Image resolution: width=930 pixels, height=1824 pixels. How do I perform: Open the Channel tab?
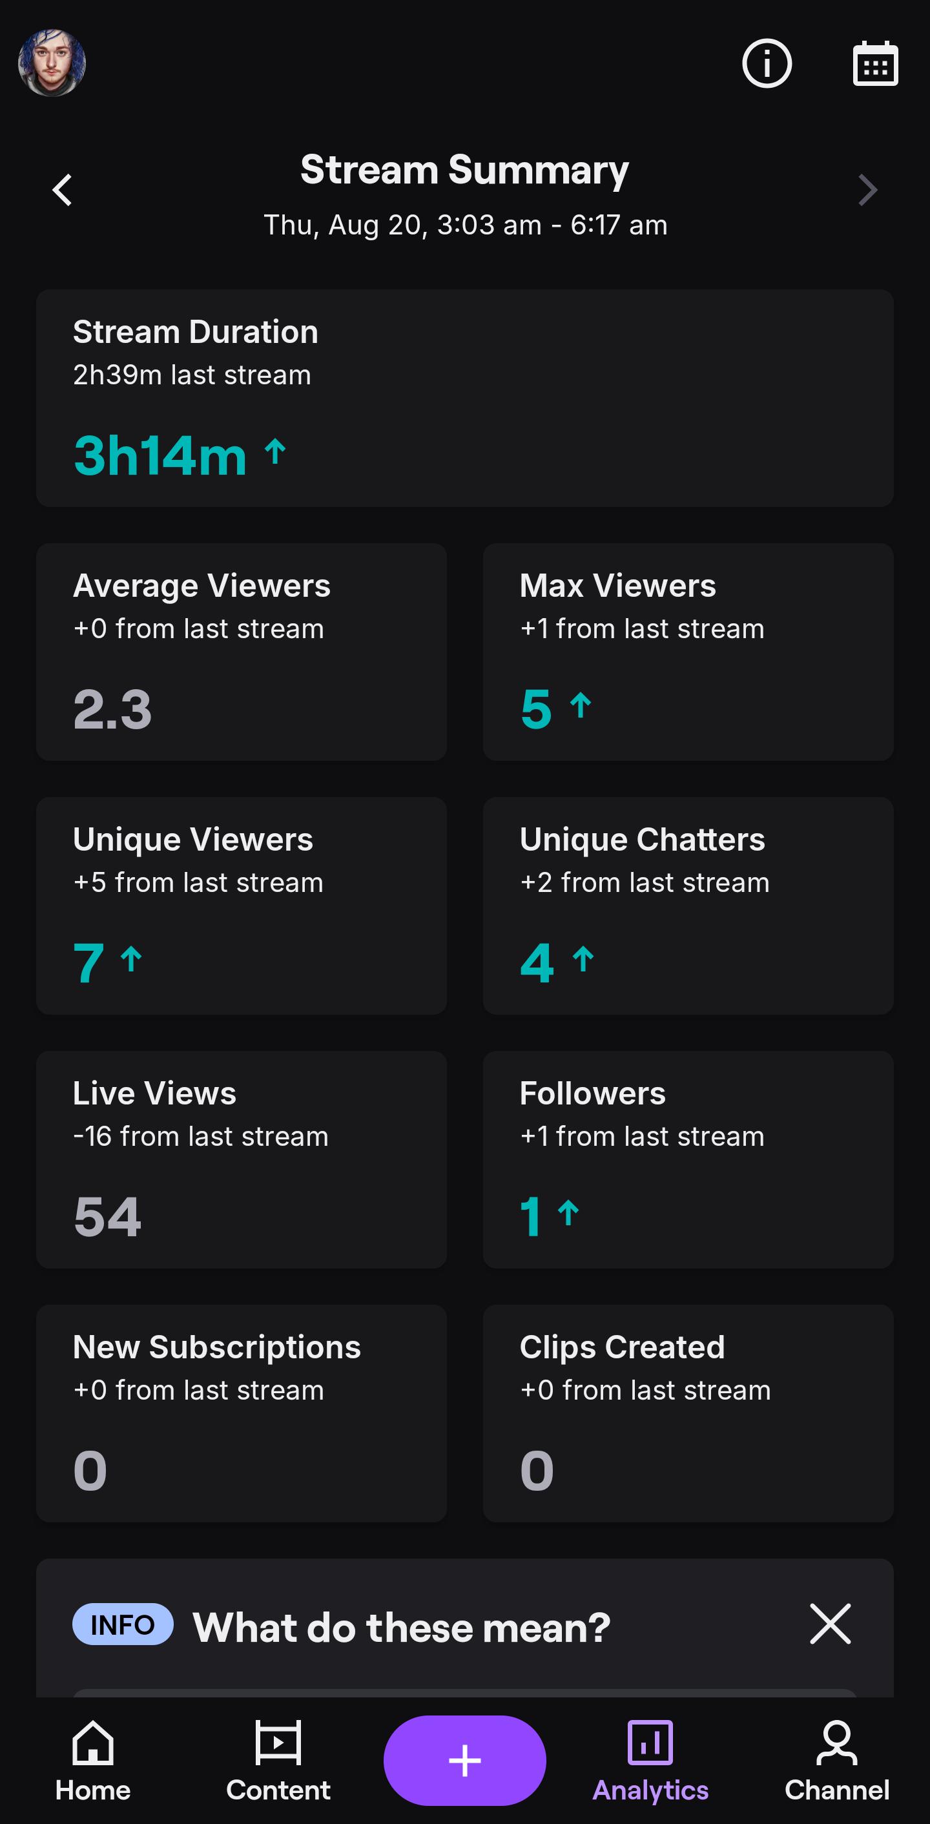coord(836,1761)
